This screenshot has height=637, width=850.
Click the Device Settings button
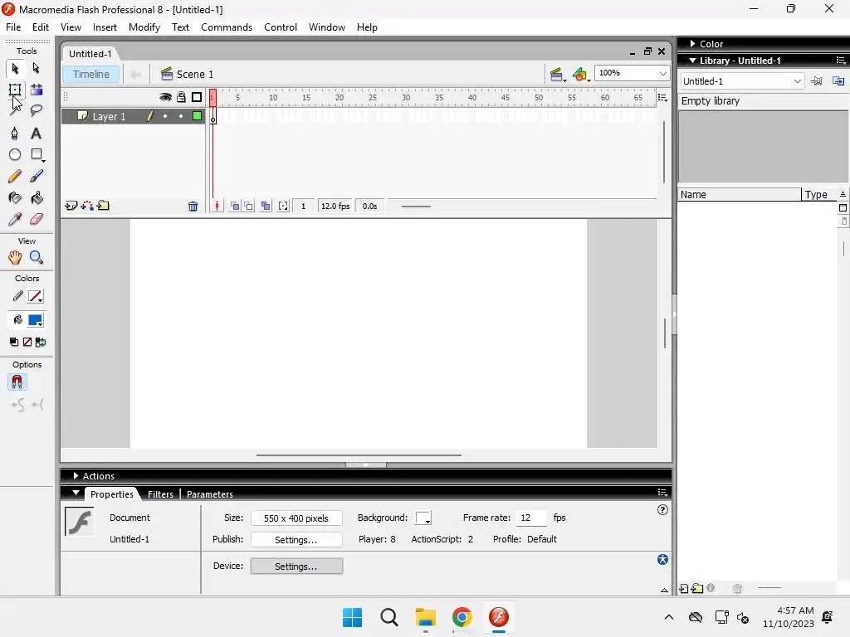pos(296,566)
